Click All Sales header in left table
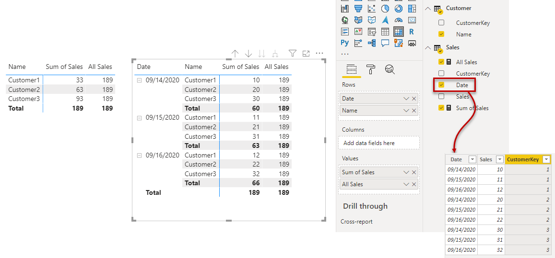Screen dimensions: 555x258 (100, 67)
